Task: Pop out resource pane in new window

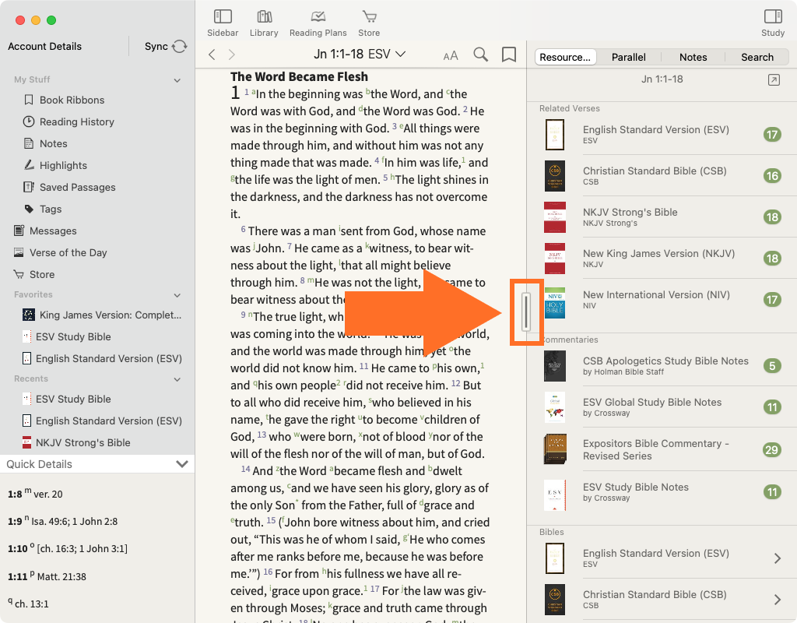Action: [x=773, y=80]
